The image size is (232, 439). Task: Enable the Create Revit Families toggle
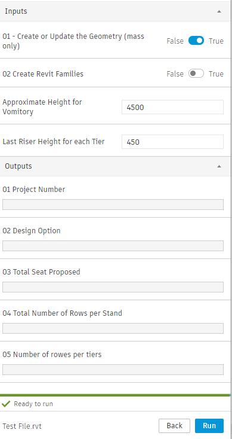(196, 74)
